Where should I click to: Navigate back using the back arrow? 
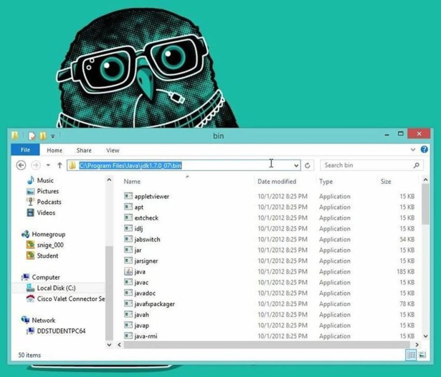click(x=21, y=165)
